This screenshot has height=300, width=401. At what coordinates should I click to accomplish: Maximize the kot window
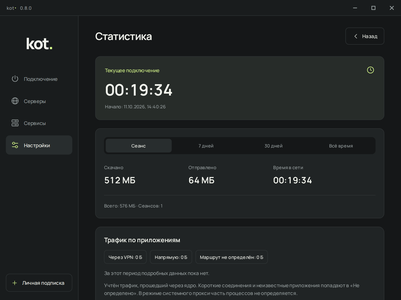(x=373, y=8)
